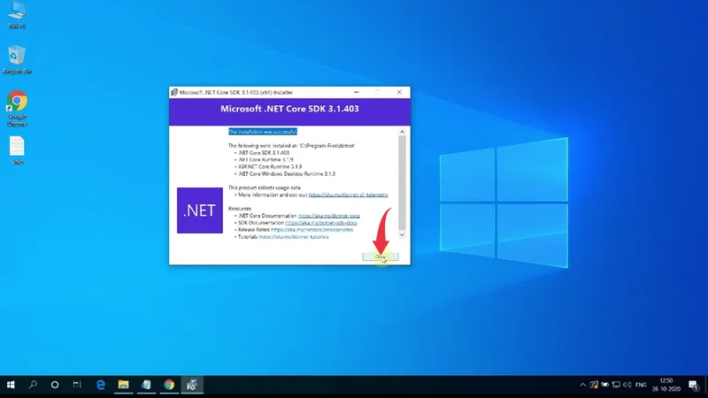The height and width of the screenshot is (398, 708).
Task: Expand the hidden system tray icons chevron
Action: 583,386
